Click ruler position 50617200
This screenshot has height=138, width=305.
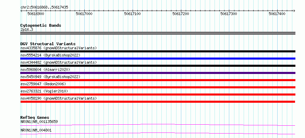pos(181,14)
